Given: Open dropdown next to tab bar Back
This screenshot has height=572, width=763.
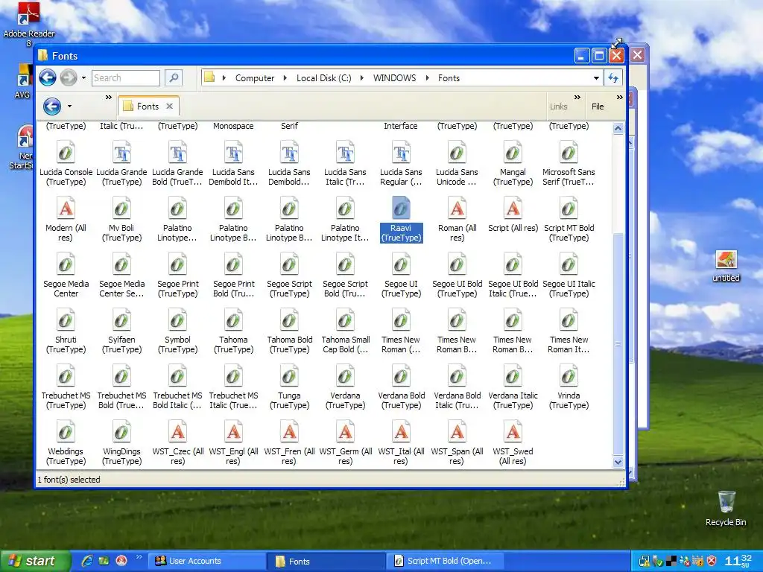Looking at the screenshot, I should [x=69, y=106].
